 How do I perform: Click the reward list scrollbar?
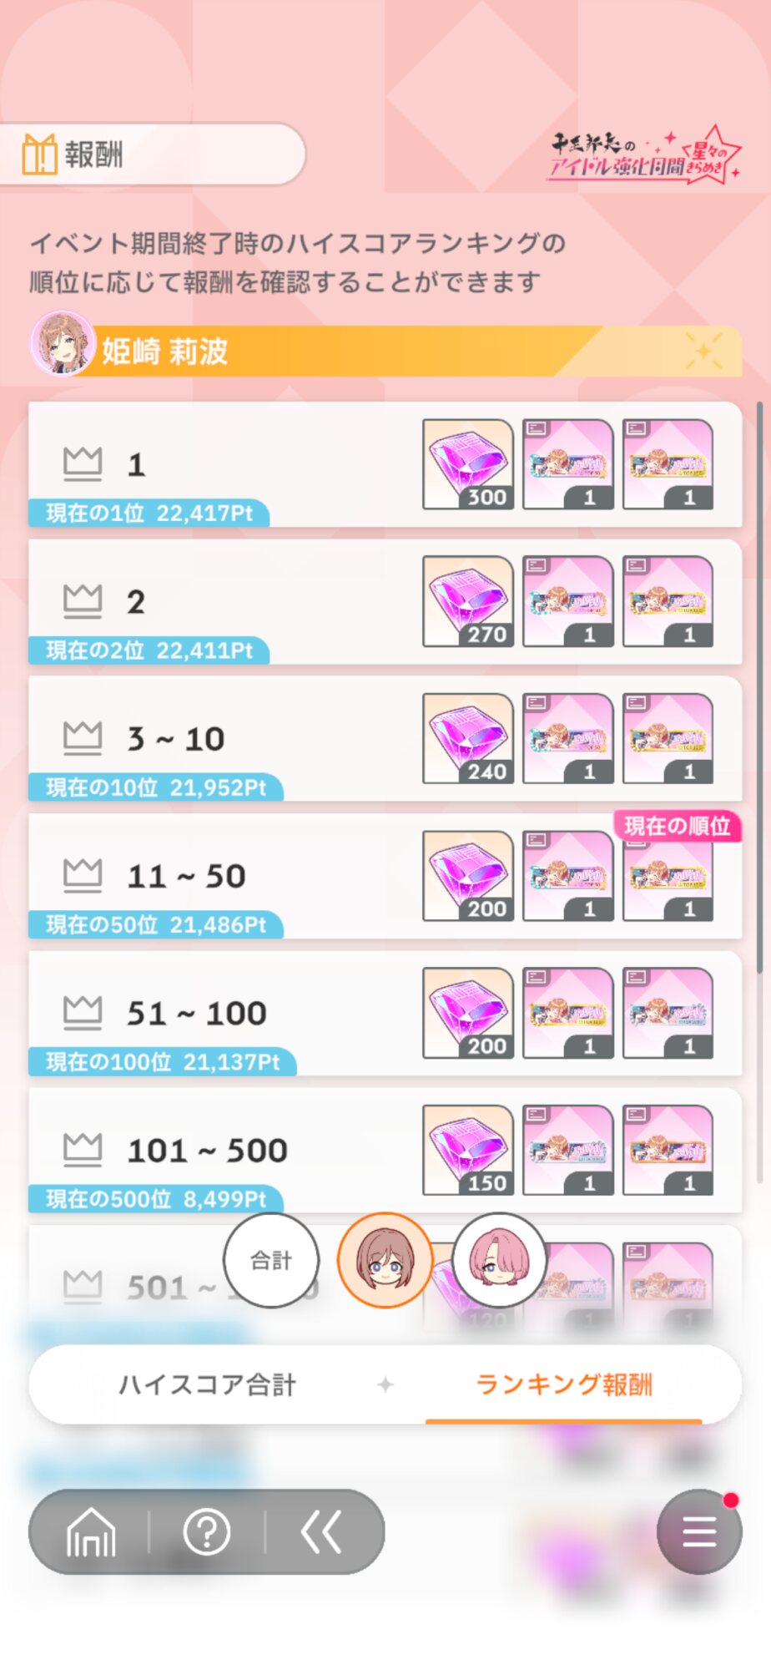(x=758, y=687)
